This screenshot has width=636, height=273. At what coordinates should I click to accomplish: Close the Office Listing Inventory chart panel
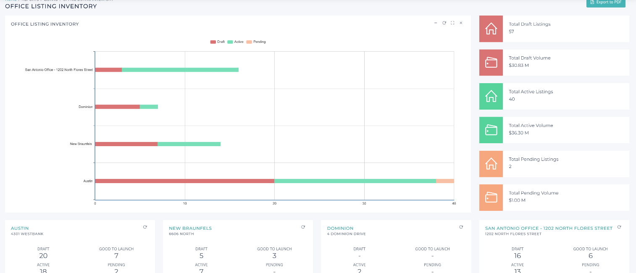(461, 23)
